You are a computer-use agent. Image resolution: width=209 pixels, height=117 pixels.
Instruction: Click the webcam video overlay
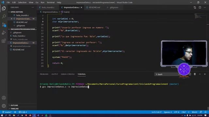(x=184, y=53)
